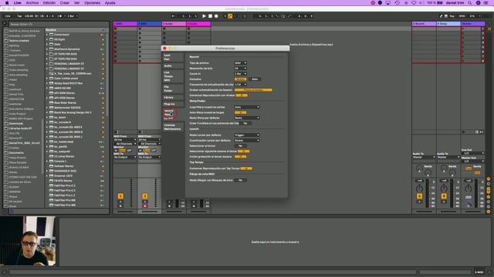Toggle the MIDI map mode switch
Image resolution: width=494 pixels, height=277 pixels.
click(x=462, y=16)
